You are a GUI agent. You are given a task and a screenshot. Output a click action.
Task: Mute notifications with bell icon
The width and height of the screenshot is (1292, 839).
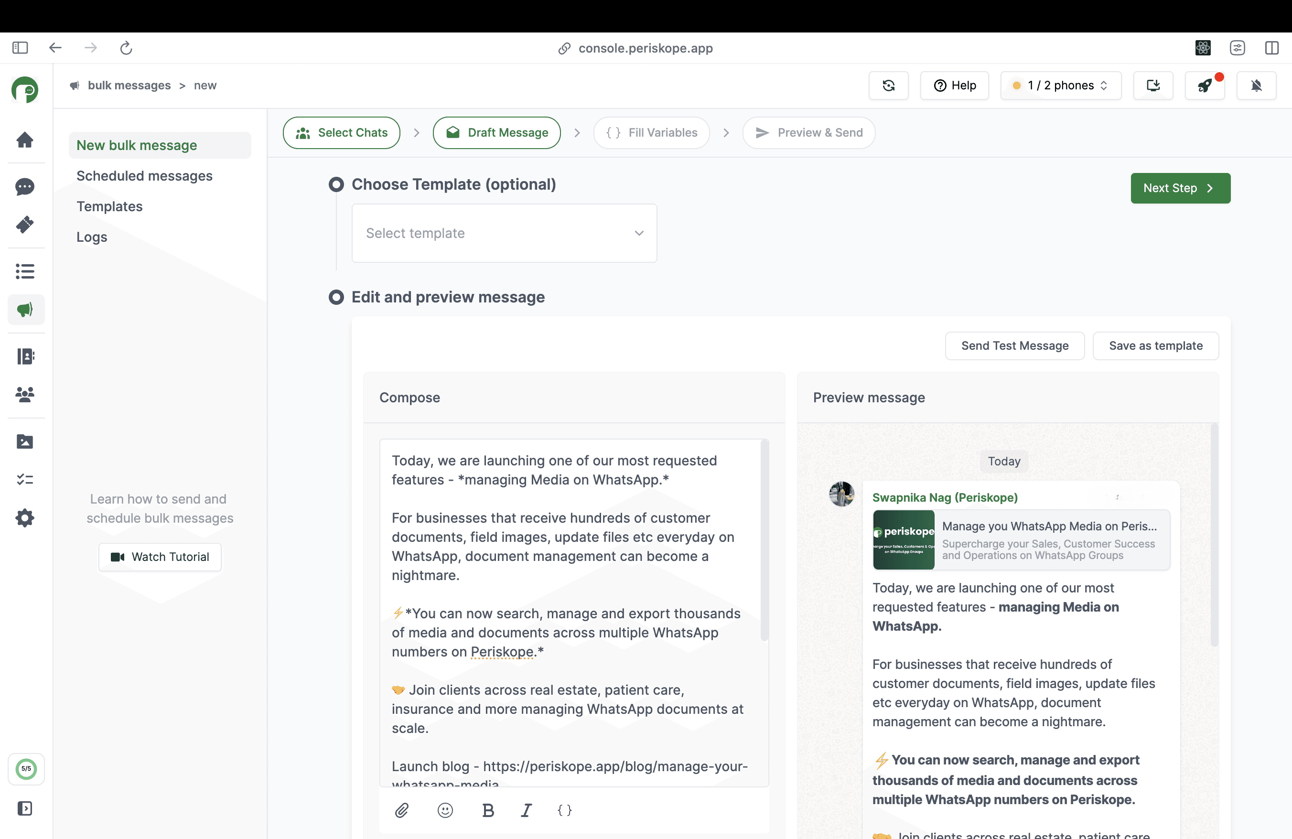1256,85
